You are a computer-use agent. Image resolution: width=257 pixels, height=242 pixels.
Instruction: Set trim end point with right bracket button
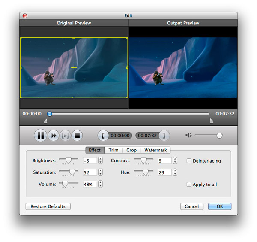pos(164,136)
